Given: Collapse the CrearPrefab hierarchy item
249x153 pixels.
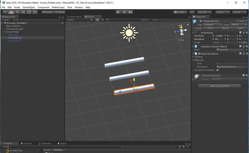Looking at the screenshot, I should click(x=5, y=32).
